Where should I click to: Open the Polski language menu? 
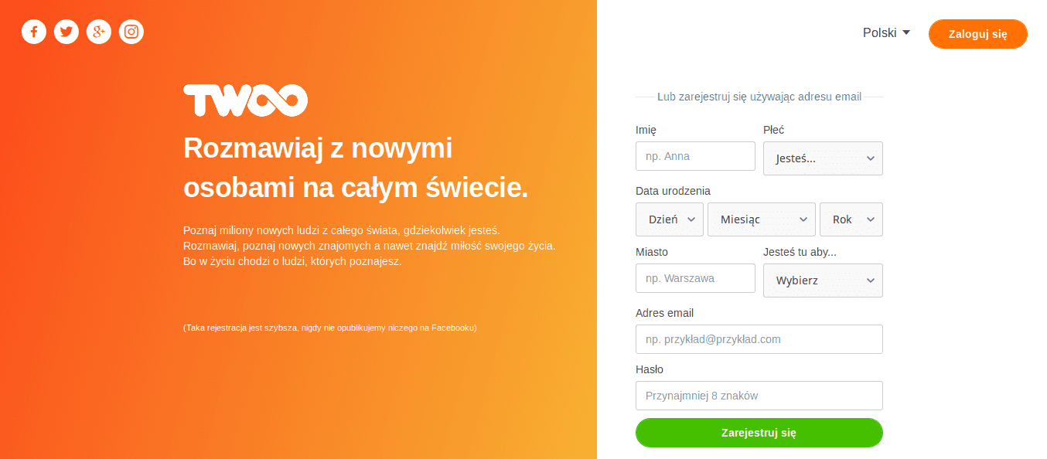pos(887,32)
